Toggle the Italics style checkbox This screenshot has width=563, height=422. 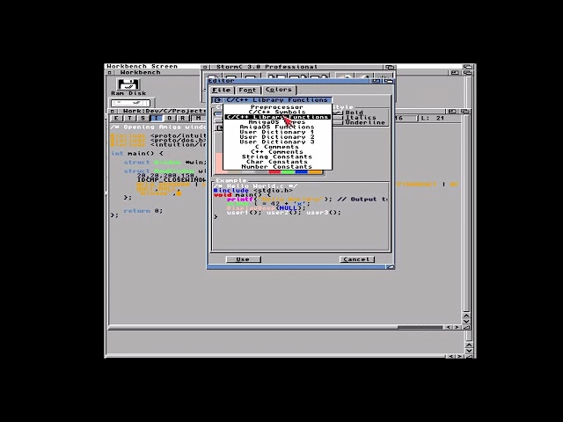pyautogui.click(x=338, y=118)
